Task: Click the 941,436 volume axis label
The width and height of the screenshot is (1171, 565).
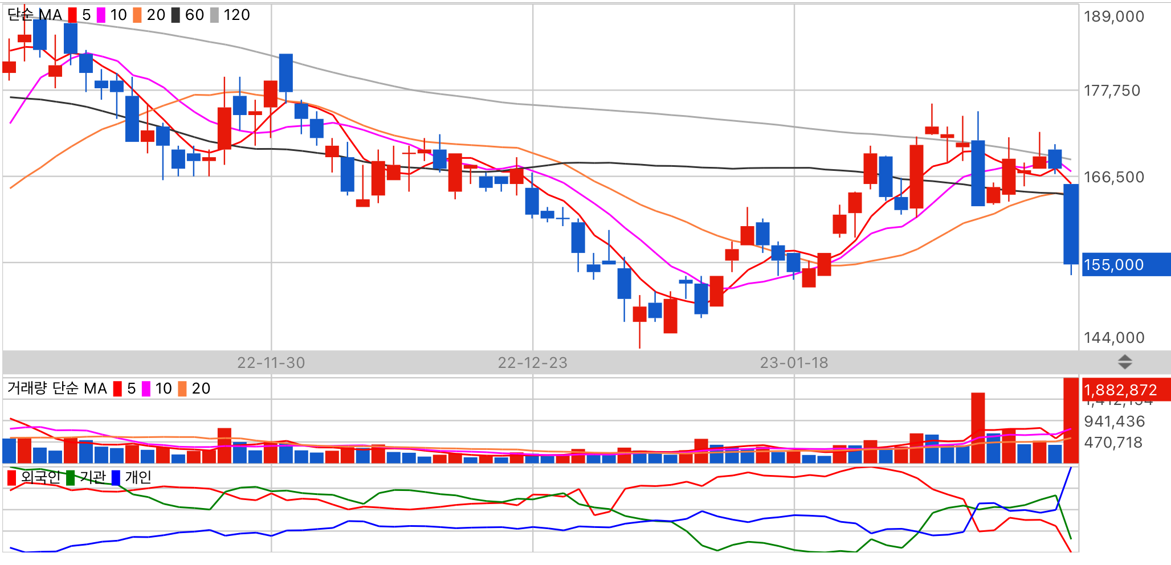Action: point(1115,421)
